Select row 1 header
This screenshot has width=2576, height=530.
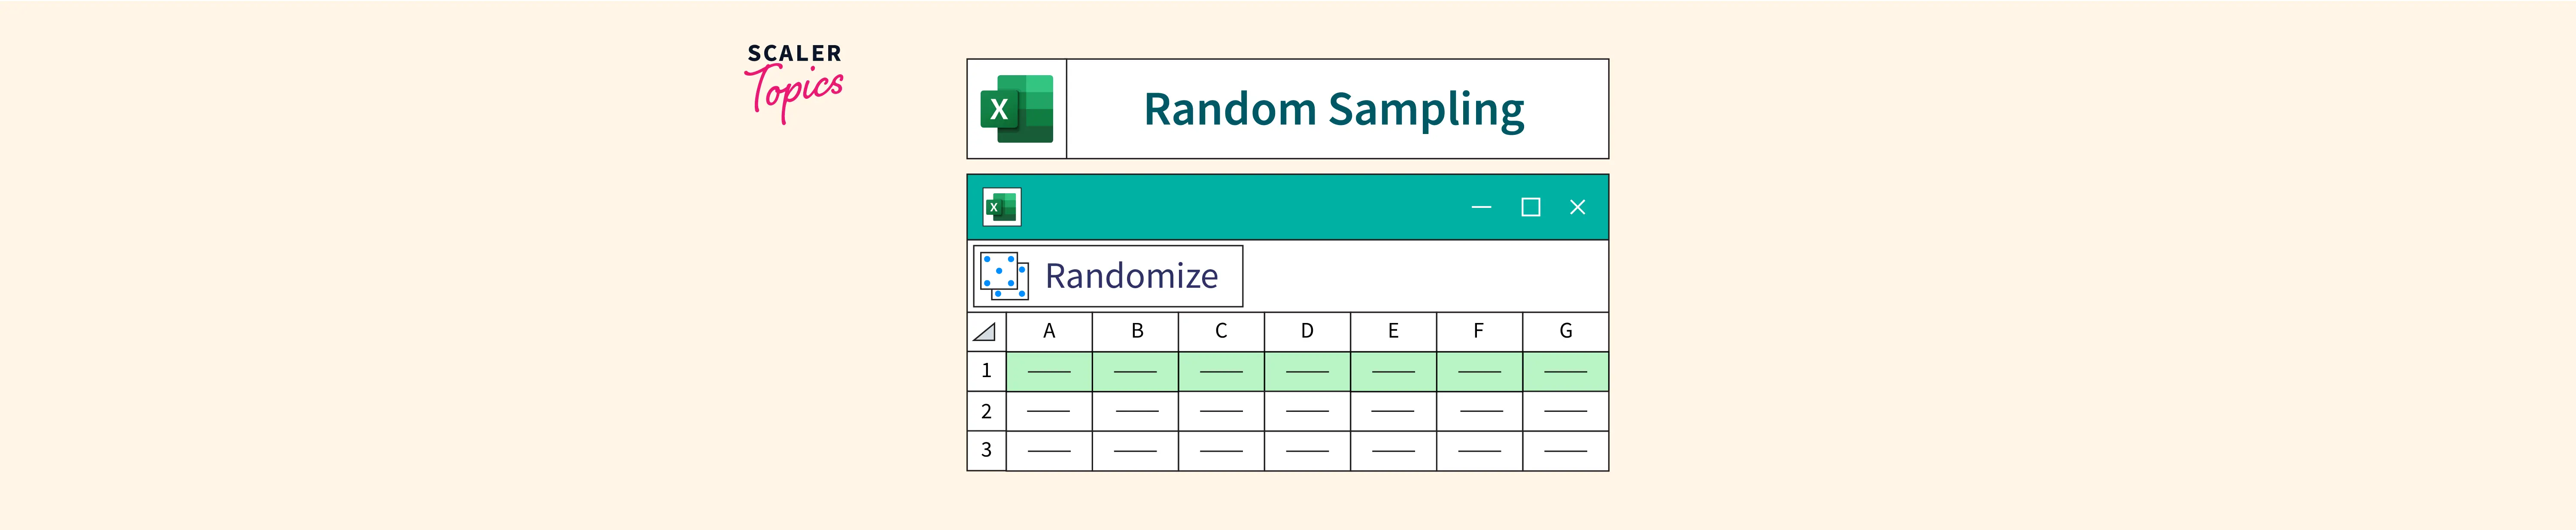tap(986, 371)
